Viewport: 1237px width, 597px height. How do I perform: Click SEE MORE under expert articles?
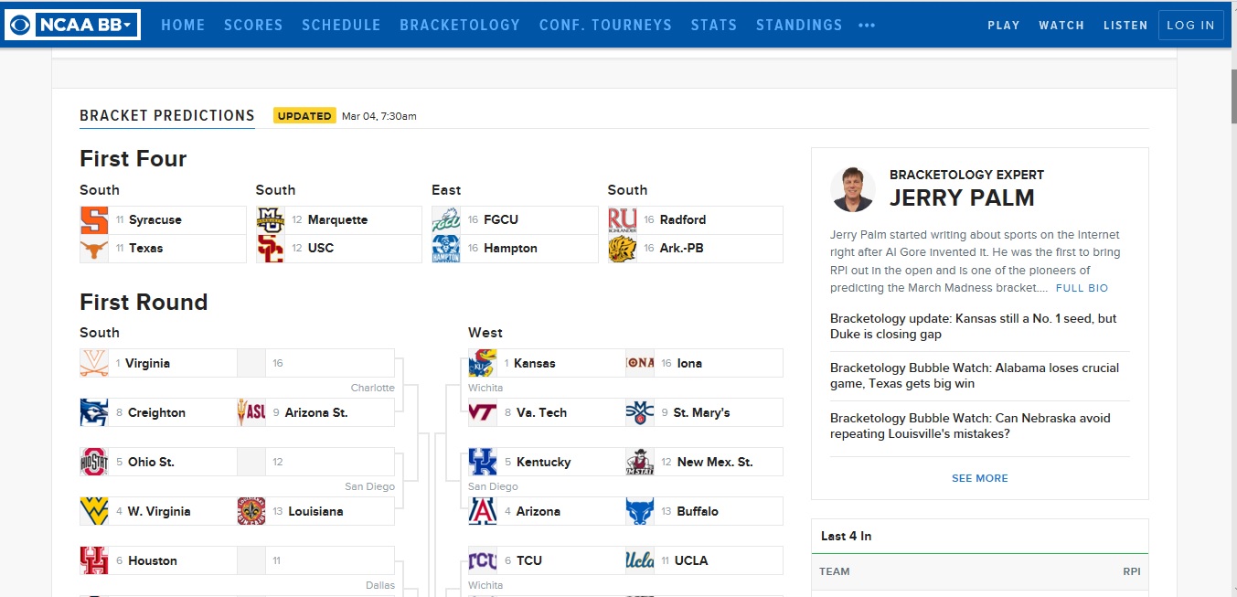(980, 478)
